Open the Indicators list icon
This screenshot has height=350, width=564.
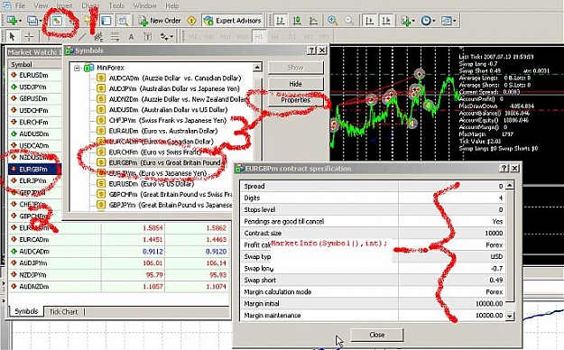coord(406,21)
